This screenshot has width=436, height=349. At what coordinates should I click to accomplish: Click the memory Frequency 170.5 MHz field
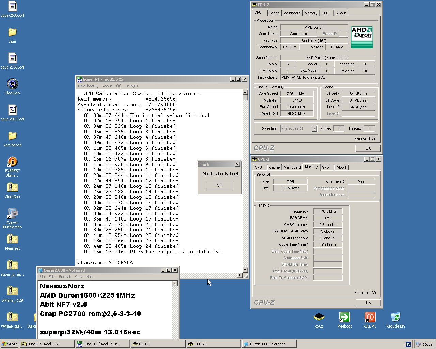[x=328, y=211]
